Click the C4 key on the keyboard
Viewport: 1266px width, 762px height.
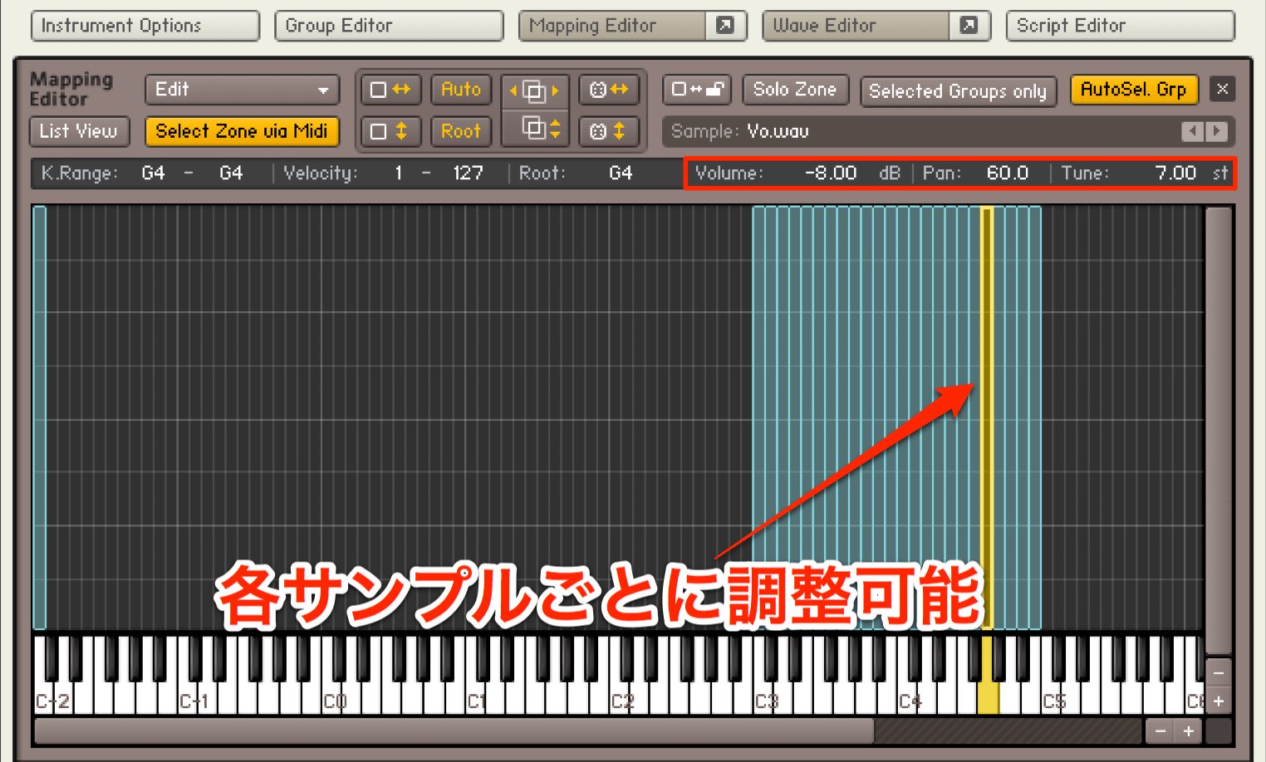point(907,700)
